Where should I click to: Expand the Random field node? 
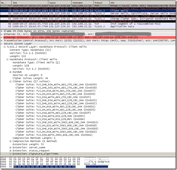click(11, 72)
